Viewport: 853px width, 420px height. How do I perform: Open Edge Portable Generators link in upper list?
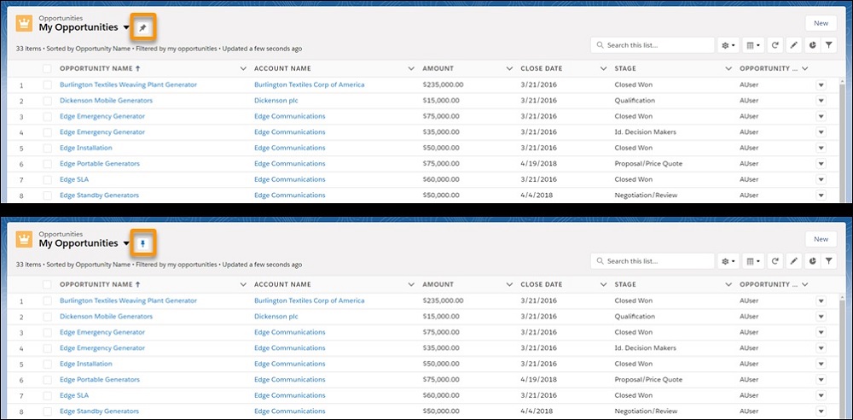tap(99, 164)
